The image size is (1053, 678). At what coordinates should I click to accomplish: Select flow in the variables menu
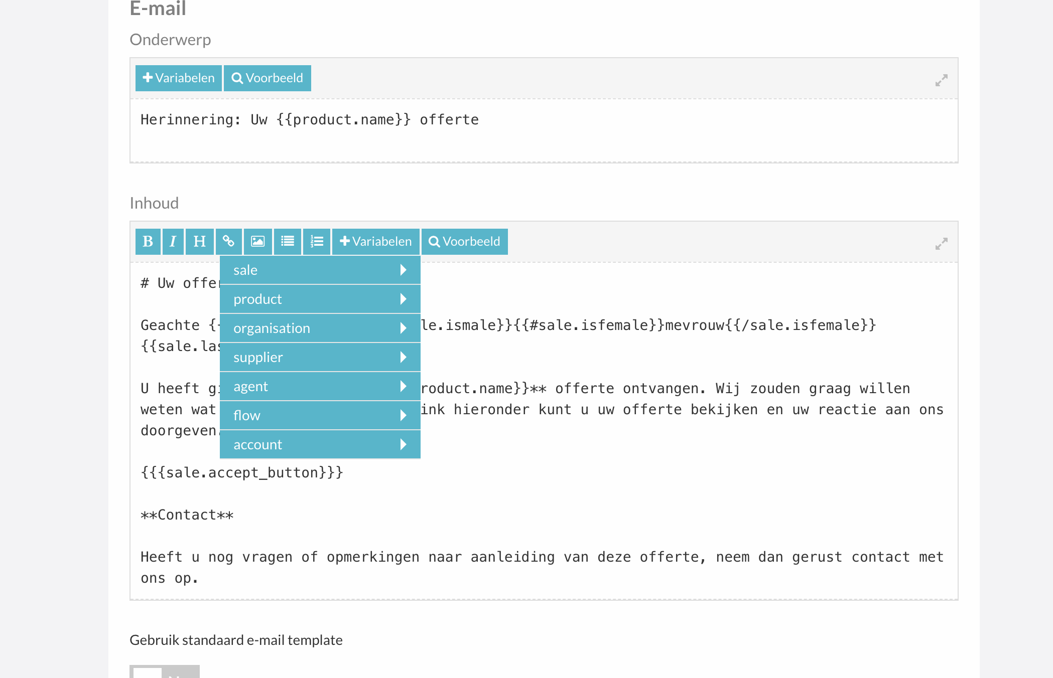(320, 416)
